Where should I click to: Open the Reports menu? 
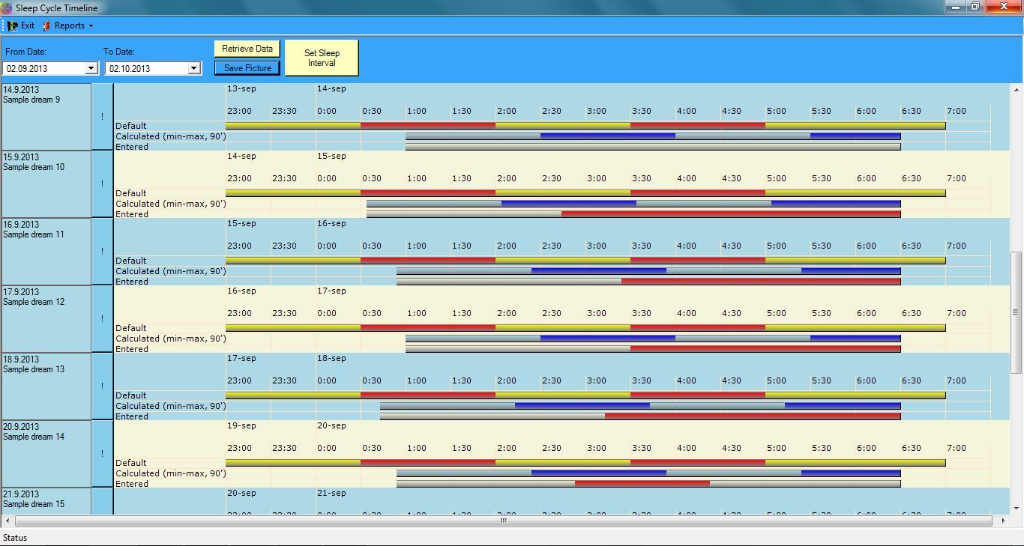(x=70, y=25)
